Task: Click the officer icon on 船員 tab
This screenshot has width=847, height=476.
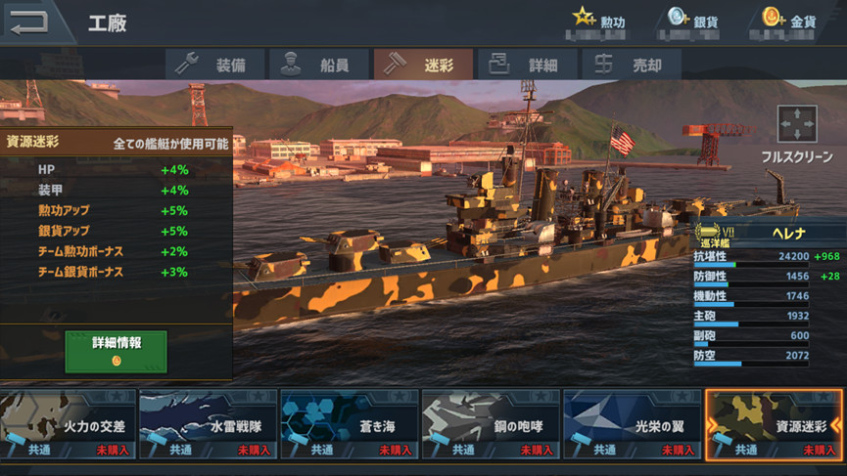Action: tap(291, 65)
